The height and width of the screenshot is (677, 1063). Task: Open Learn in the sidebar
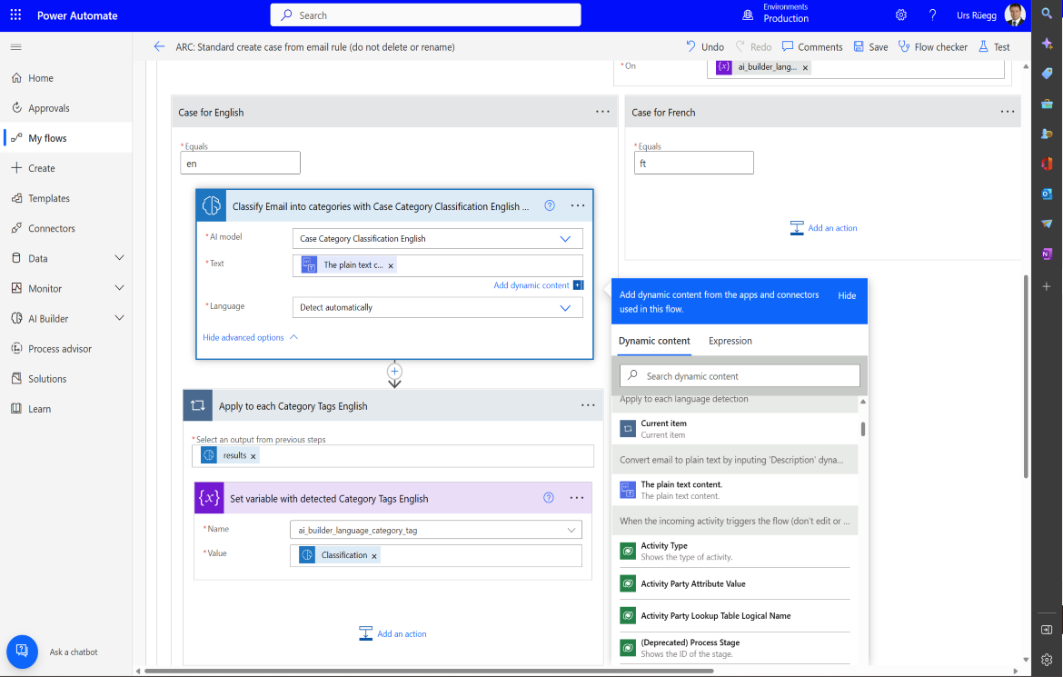click(66, 408)
